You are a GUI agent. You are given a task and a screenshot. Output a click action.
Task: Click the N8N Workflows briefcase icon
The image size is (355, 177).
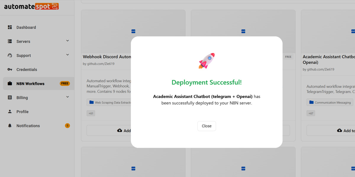[10, 83]
